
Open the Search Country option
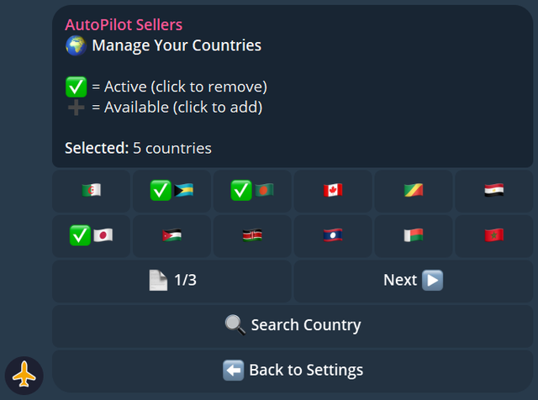point(293,325)
